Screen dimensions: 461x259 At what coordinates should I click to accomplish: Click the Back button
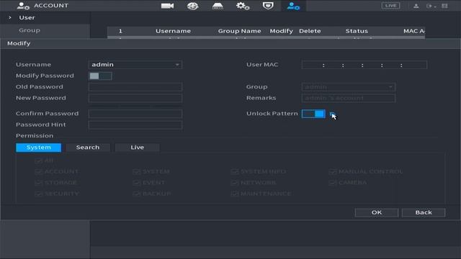(424, 213)
